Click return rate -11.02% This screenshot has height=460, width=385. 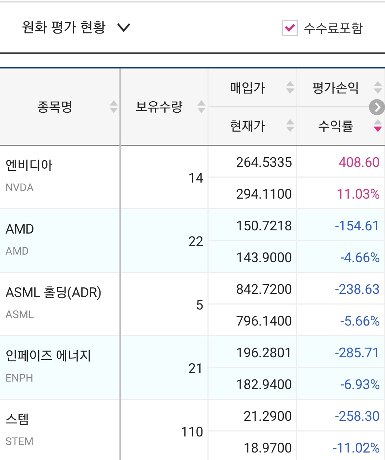tap(356, 448)
